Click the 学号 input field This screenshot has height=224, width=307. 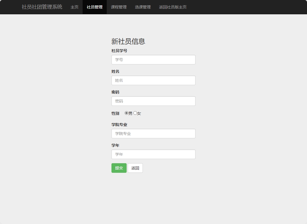[x=153, y=60]
